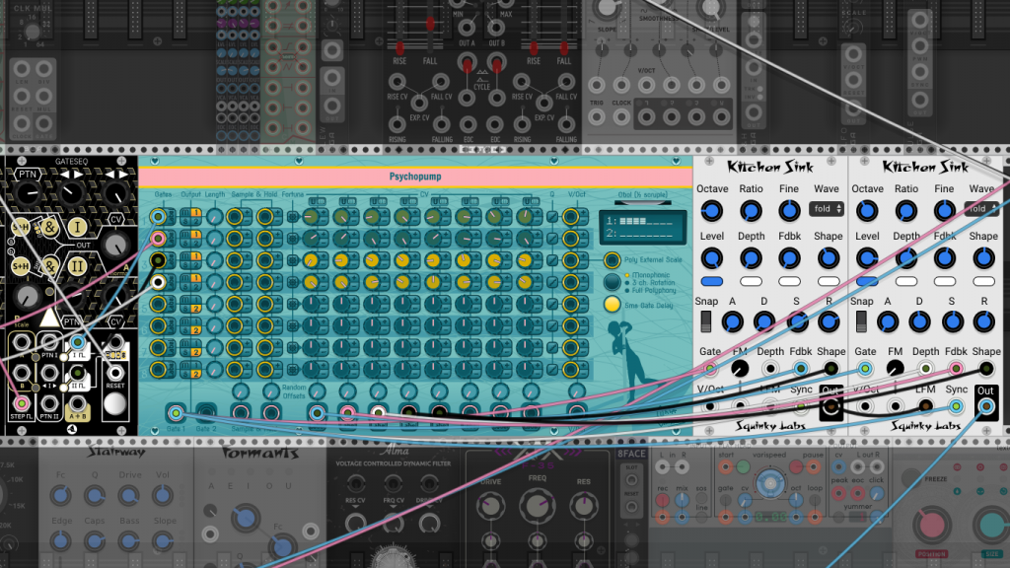
Task: Click the II logic button on GATESEQ
Action: pos(77,265)
